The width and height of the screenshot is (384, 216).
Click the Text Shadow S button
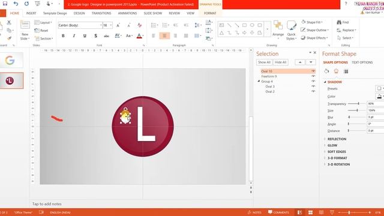(95, 36)
